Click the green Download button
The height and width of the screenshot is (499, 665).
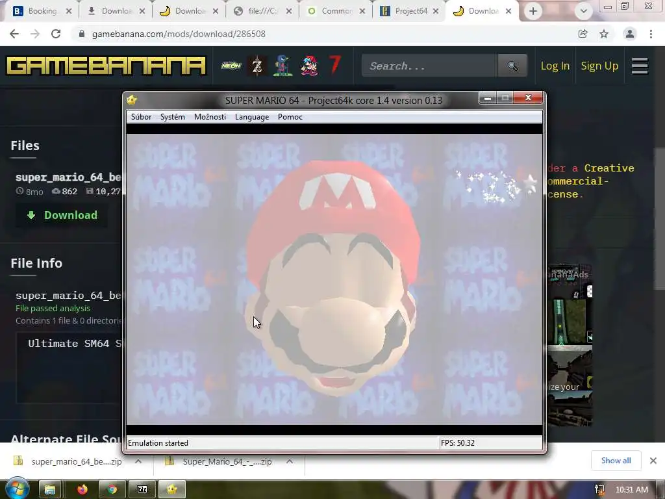(x=62, y=215)
